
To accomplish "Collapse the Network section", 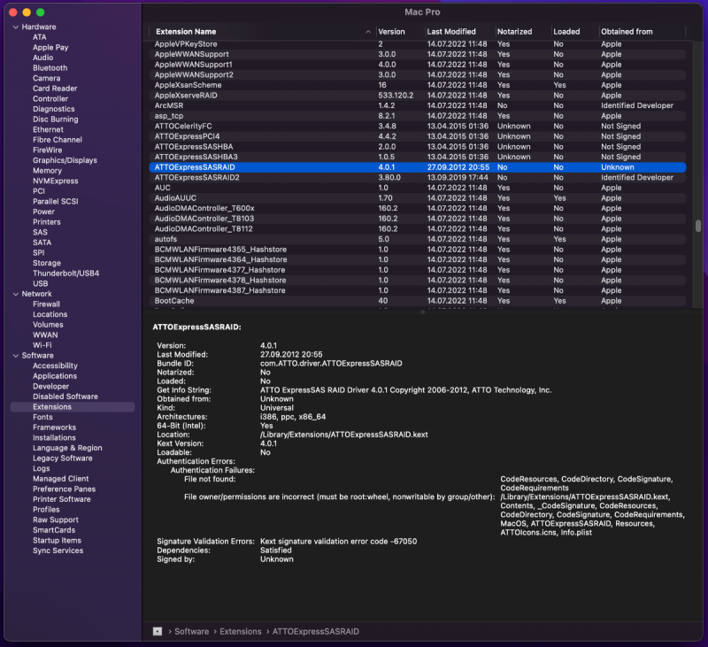I will pos(16,294).
